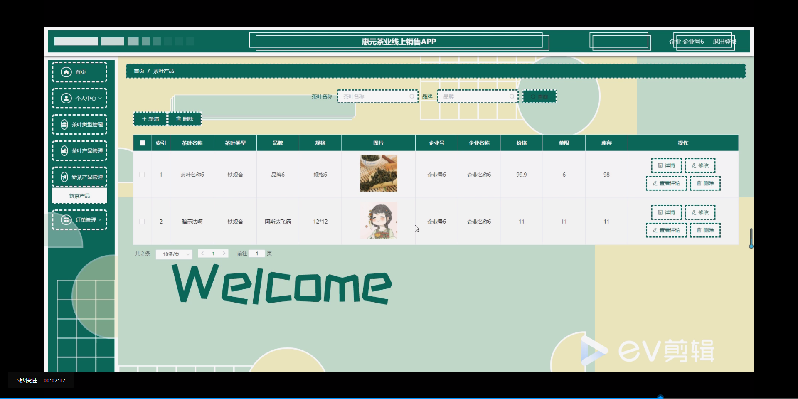
Task: Open 新茶产品管理 in the sidebar
Action: 79,177
